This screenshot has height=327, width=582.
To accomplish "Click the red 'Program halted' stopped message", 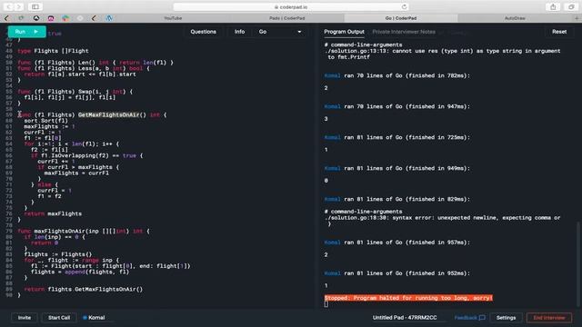I will [408, 298].
